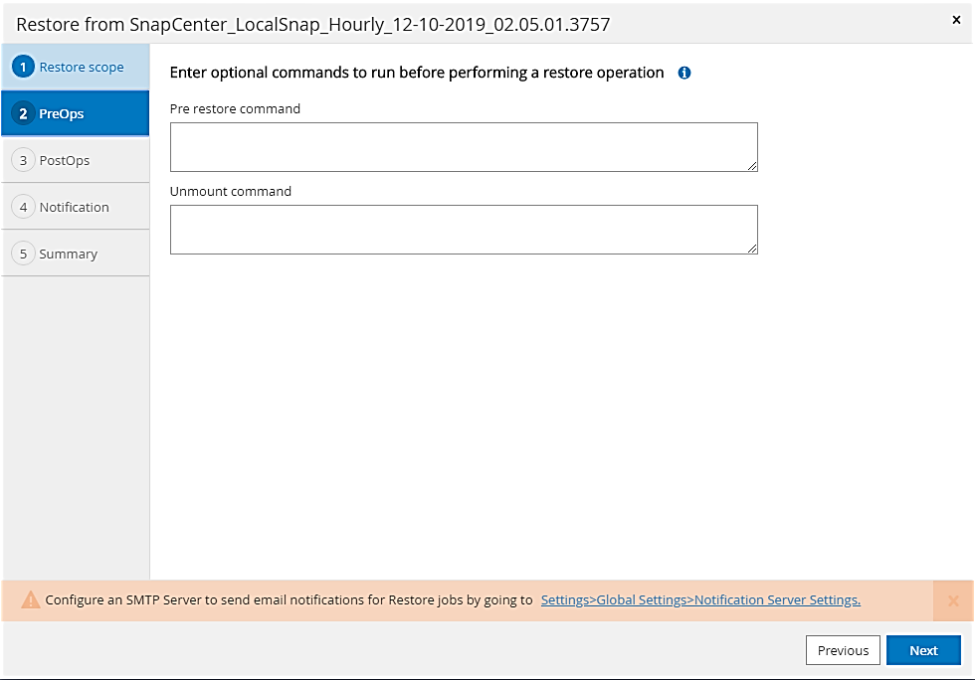Image resolution: width=975 pixels, height=680 pixels.
Task: Open the PostOps wizard step
Action: coord(65,160)
